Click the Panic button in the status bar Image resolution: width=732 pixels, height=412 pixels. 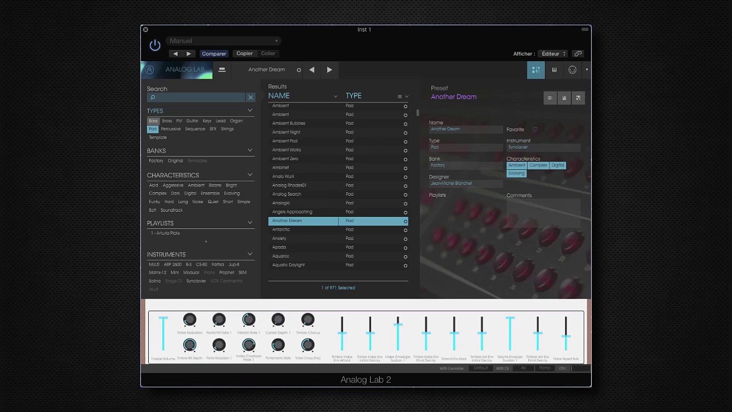(x=544, y=369)
